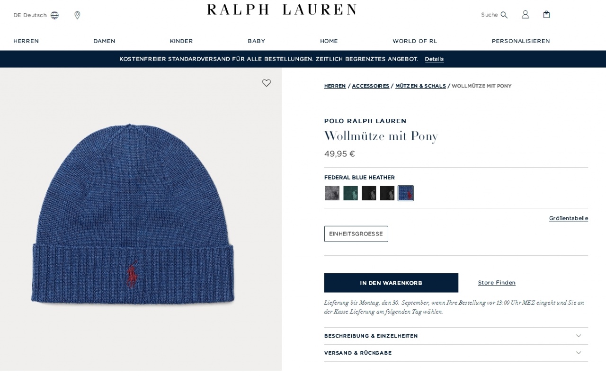The width and height of the screenshot is (606, 377).
Task: Open the shopping bag icon
Action: coord(546,15)
